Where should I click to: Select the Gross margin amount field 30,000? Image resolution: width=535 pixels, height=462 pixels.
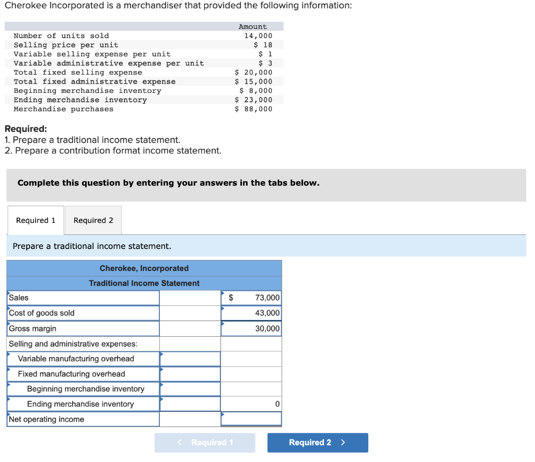click(x=251, y=328)
